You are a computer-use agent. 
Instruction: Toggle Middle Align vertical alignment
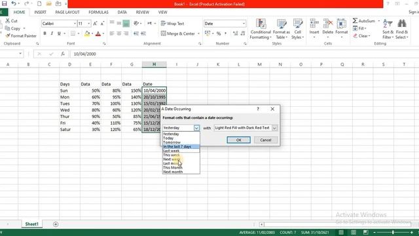(119, 24)
